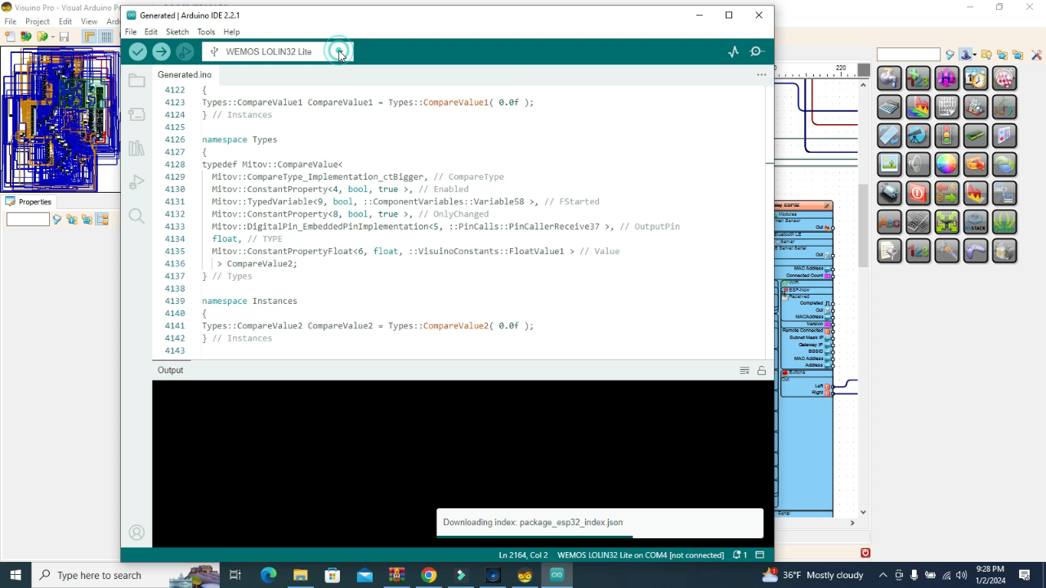Select the binary digits component category

click(946, 106)
